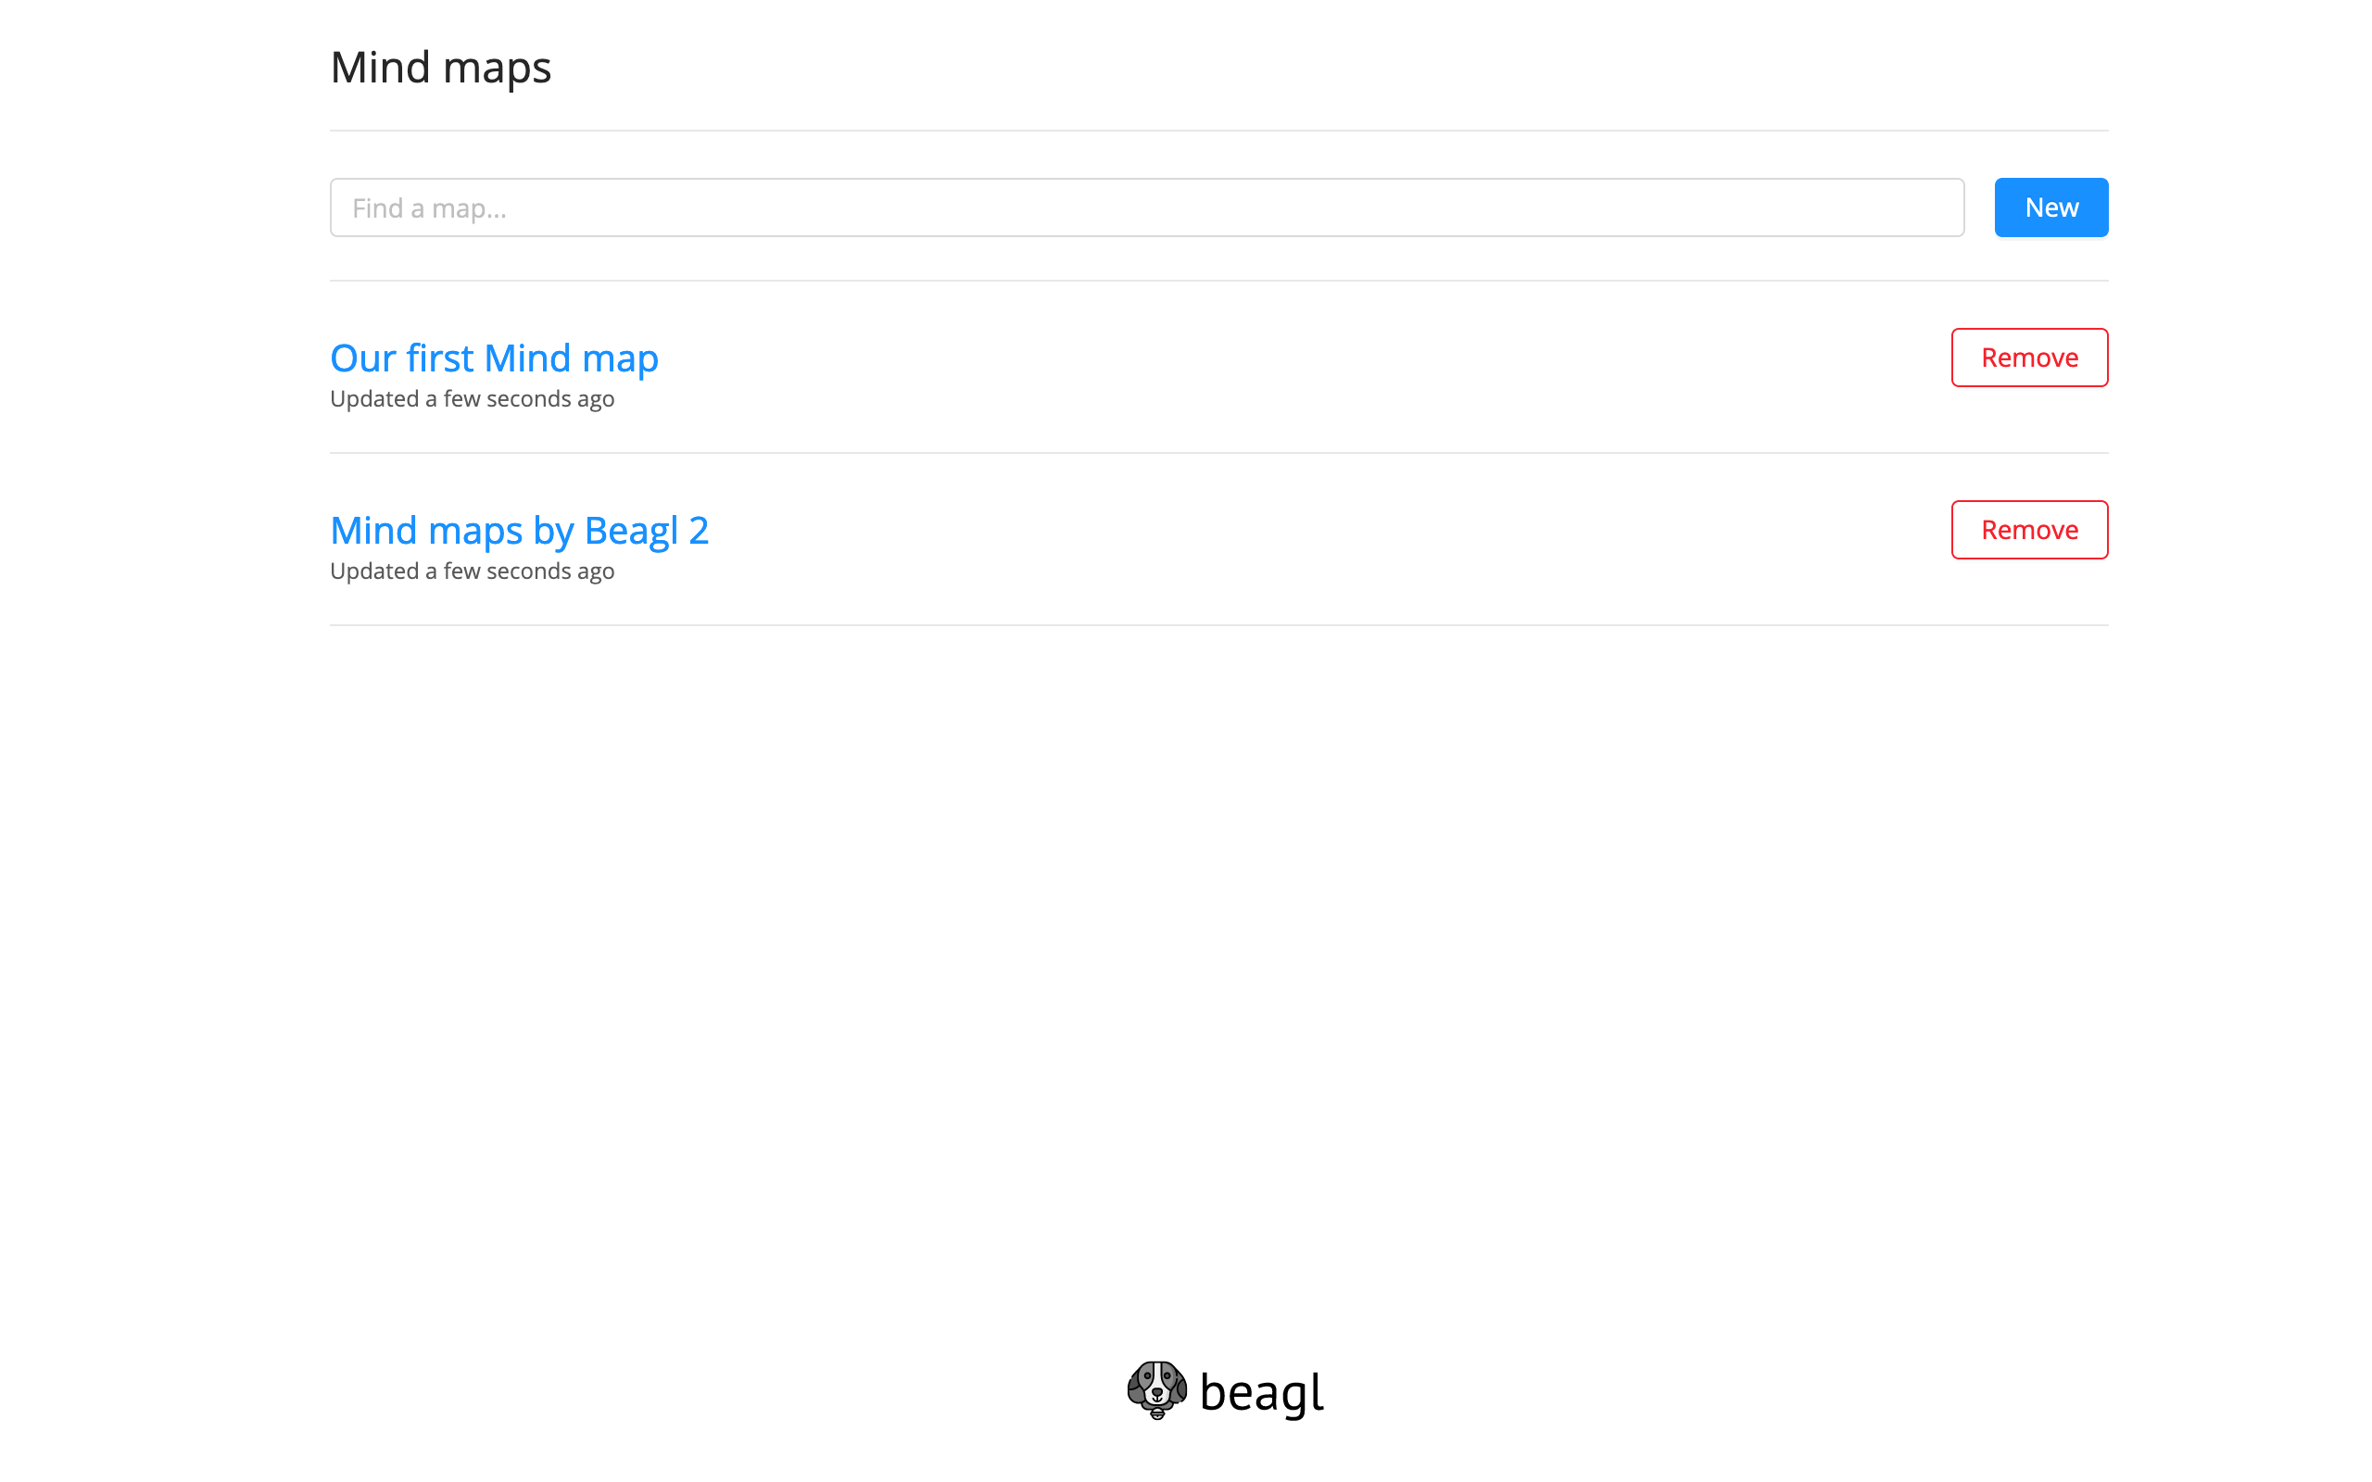Image resolution: width=2372 pixels, height=1482 pixels.
Task: Create a new mind map with New
Action: tap(2050, 207)
